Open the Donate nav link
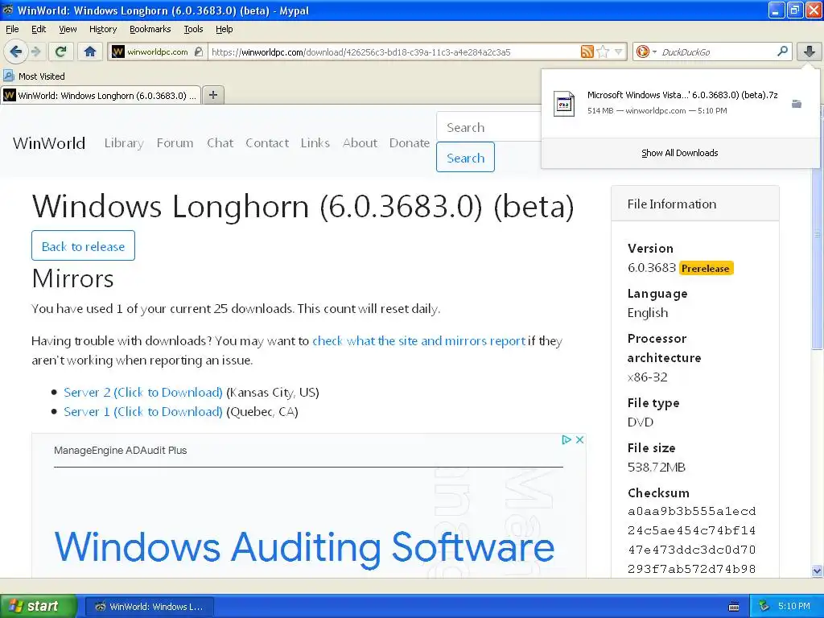 click(x=410, y=143)
